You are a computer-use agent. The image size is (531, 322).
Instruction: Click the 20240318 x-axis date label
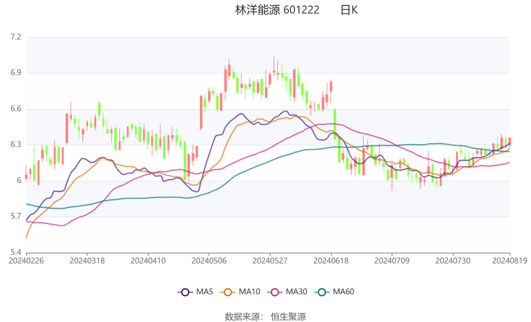87,261
